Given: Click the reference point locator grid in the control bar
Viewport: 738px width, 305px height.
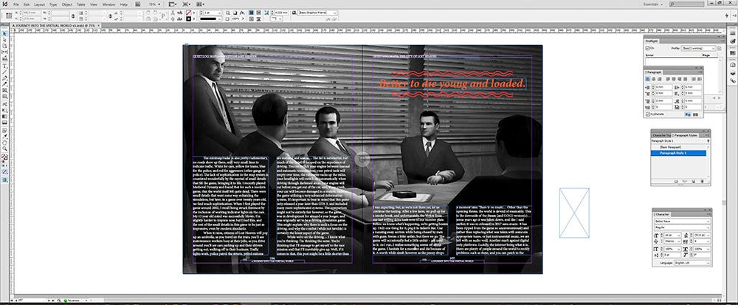Looking at the screenshot, I should pyautogui.click(x=9, y=16).
